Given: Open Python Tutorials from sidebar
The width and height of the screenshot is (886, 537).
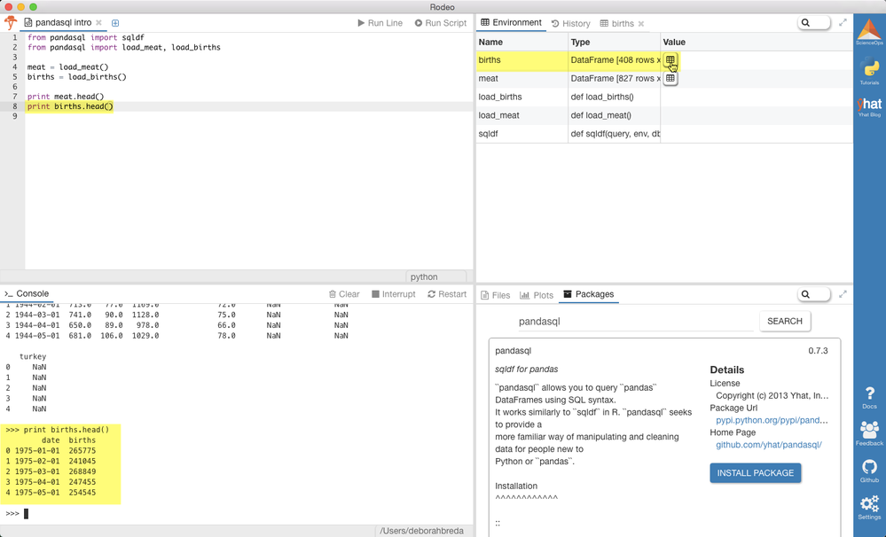Looking at the screenshot, I should (869, 72).
